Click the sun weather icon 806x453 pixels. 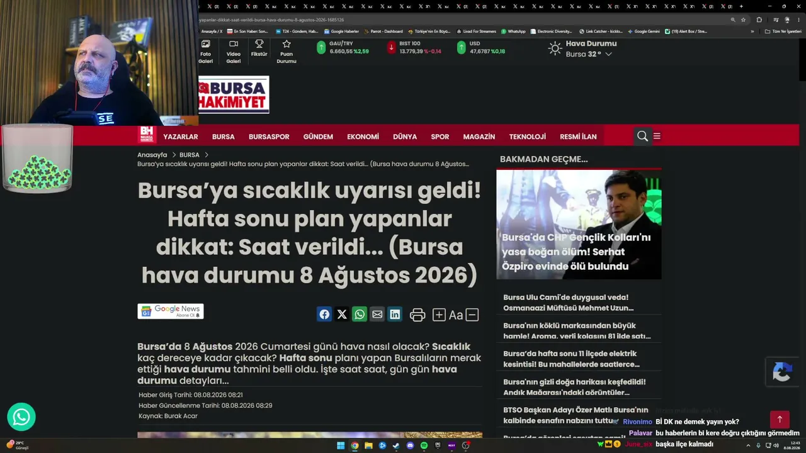pos(555,48)
